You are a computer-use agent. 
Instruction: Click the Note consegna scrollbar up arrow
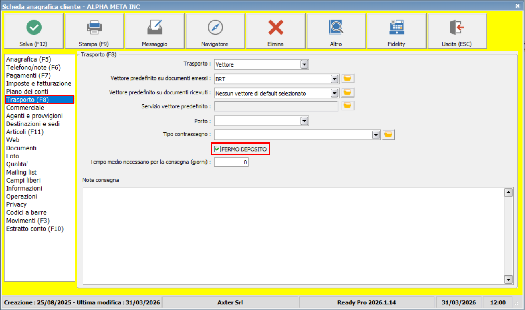(x=508, y=192)
